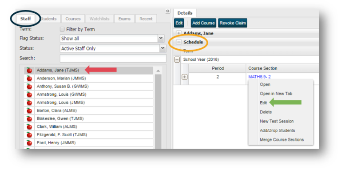Switch to the Students tab
Image resolution: width=341 pixels, height=170 pixels.
click(48, 19)
